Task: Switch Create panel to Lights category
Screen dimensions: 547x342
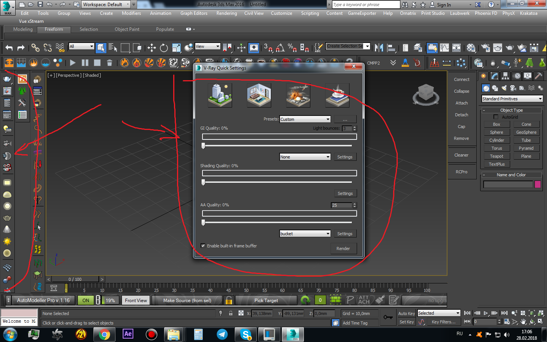Action: click(504, 88)
